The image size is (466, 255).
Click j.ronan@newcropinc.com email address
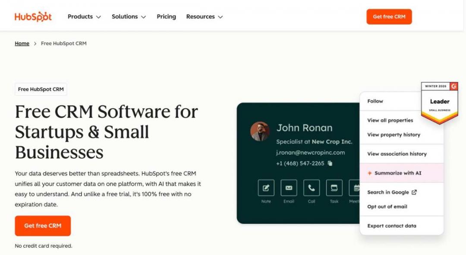tap(311, 153)
